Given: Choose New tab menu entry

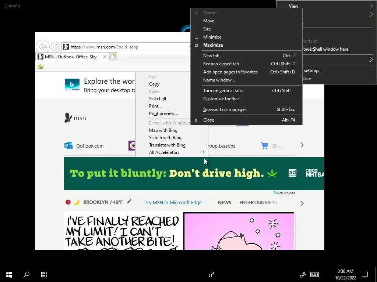Looking at the screenshot, I should (246, 56).
